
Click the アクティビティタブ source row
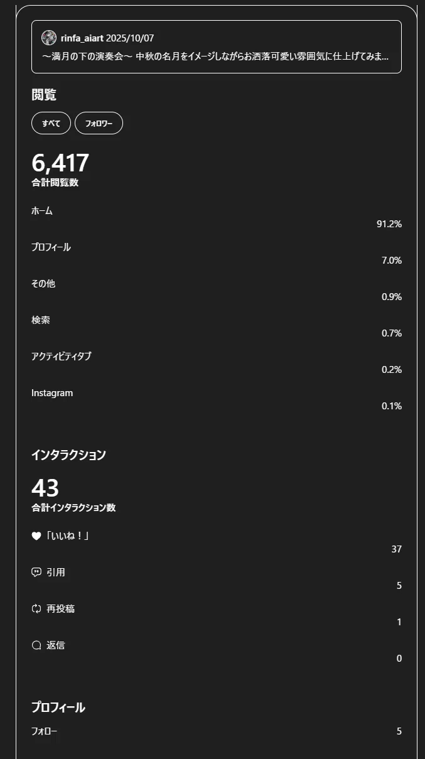tap(217, 363)
